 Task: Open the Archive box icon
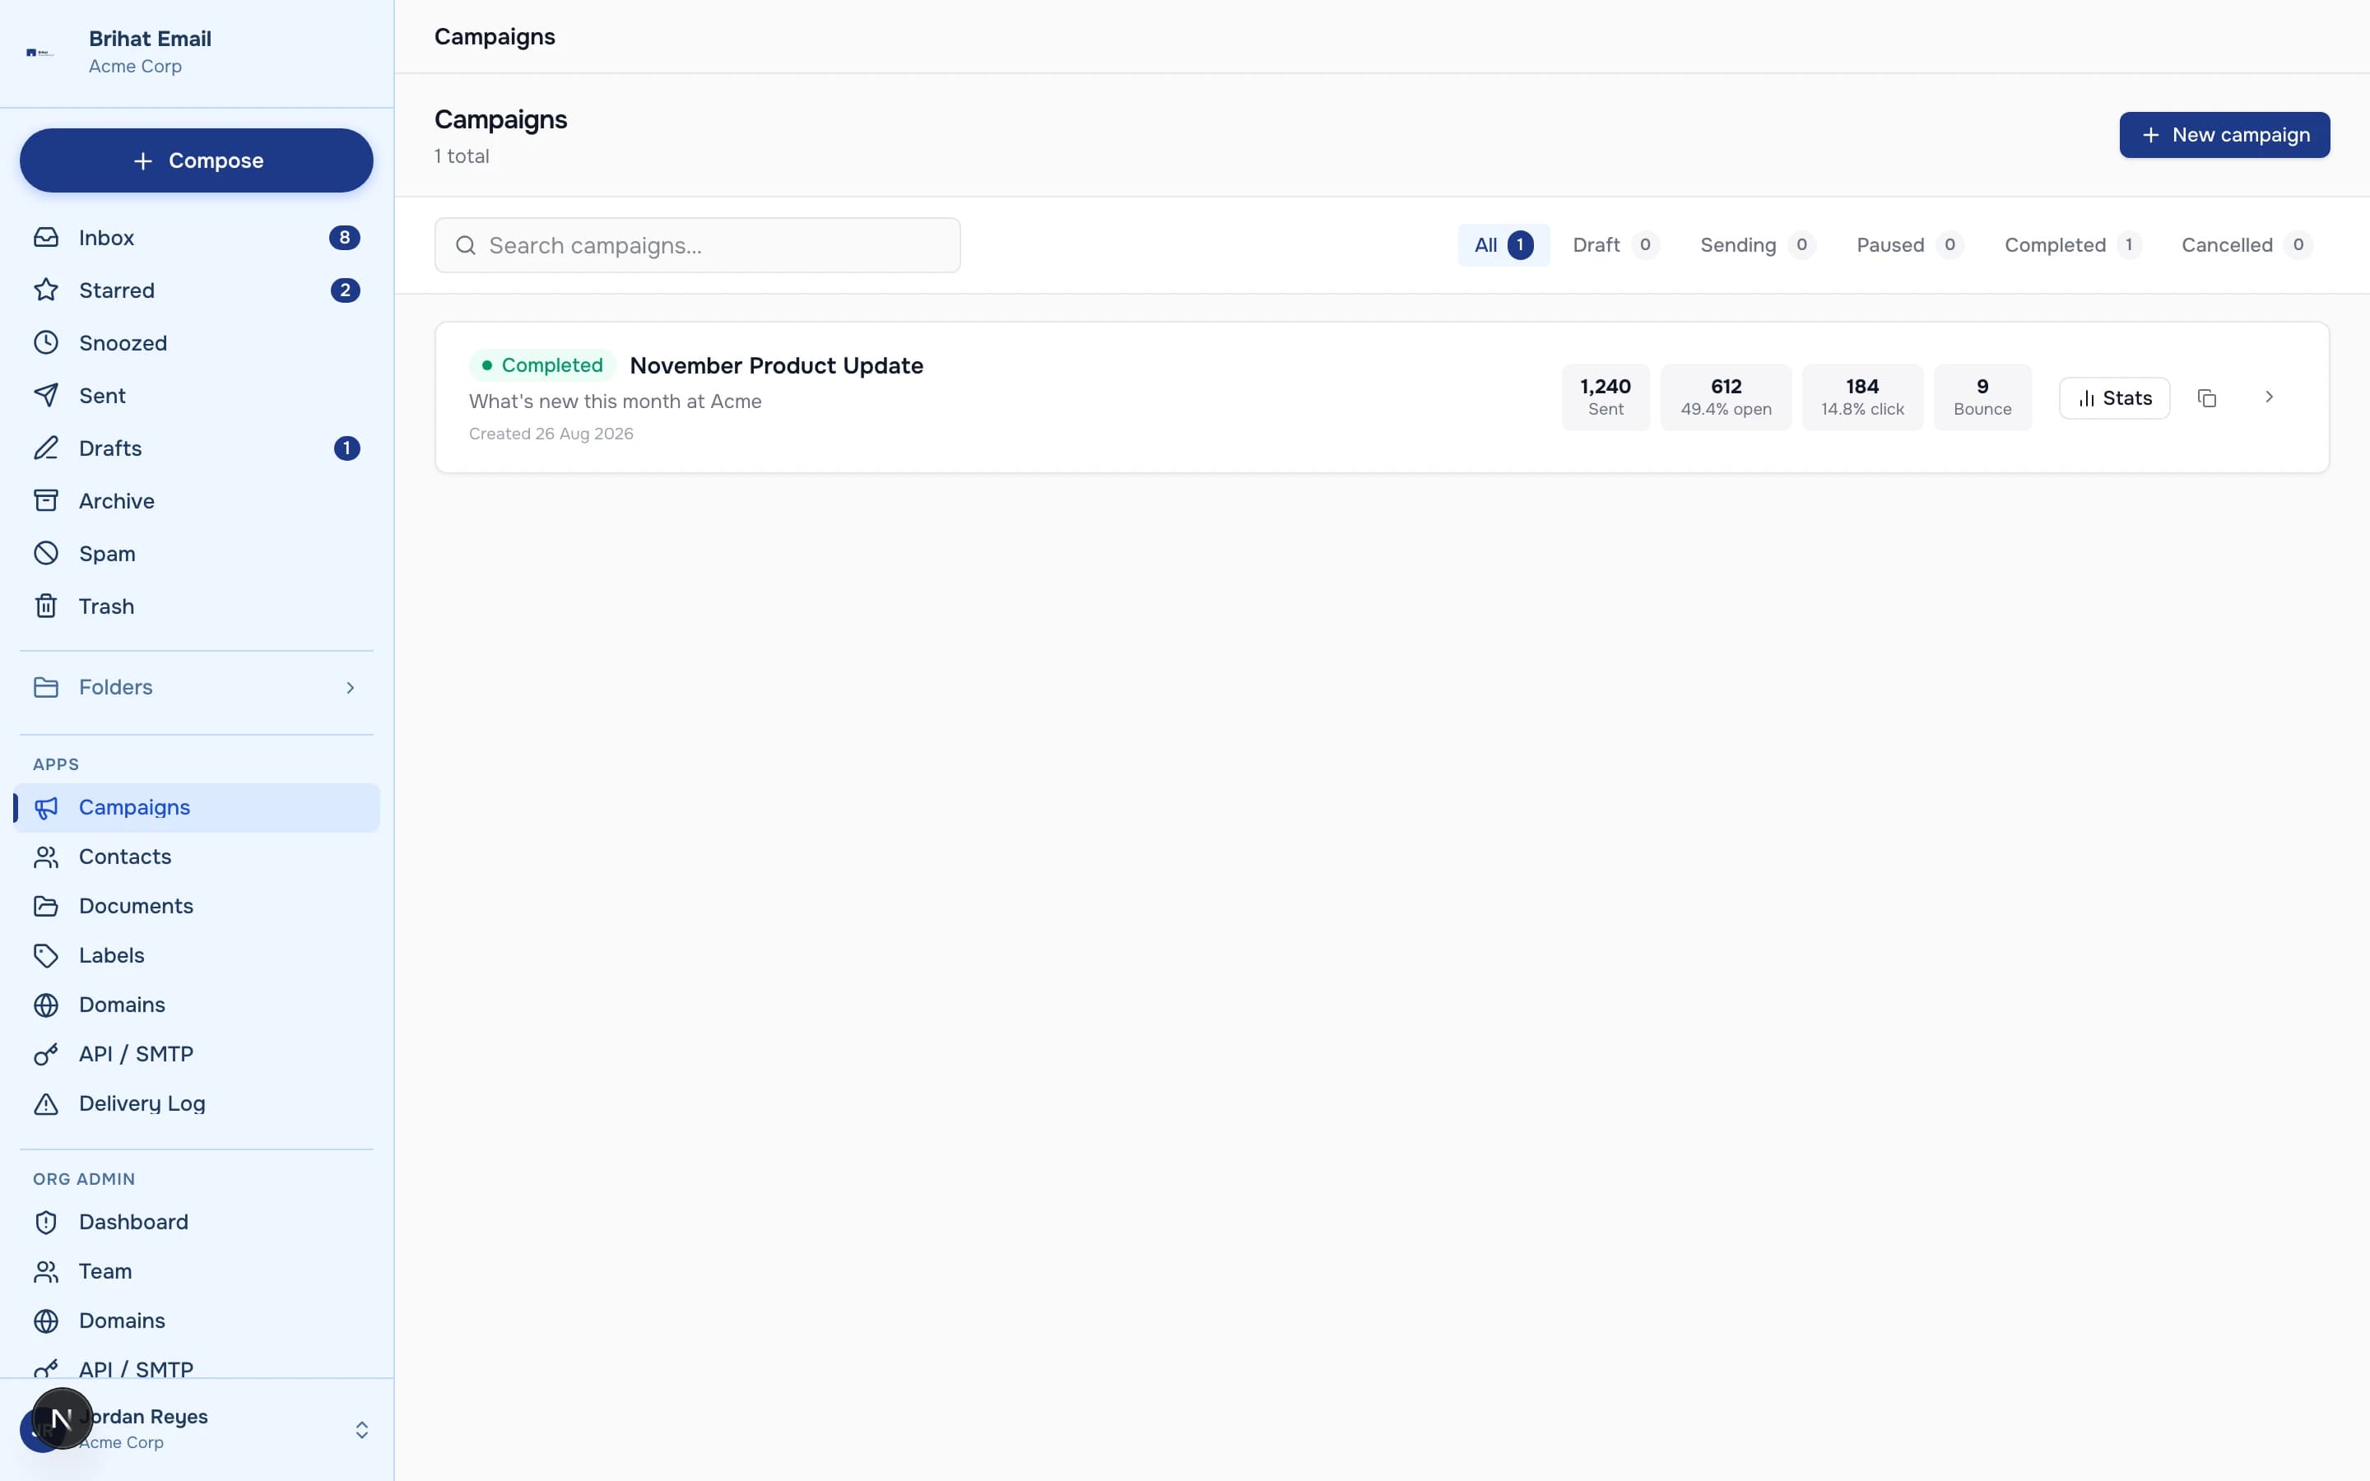pyautogui.click(x=46, y=502)
